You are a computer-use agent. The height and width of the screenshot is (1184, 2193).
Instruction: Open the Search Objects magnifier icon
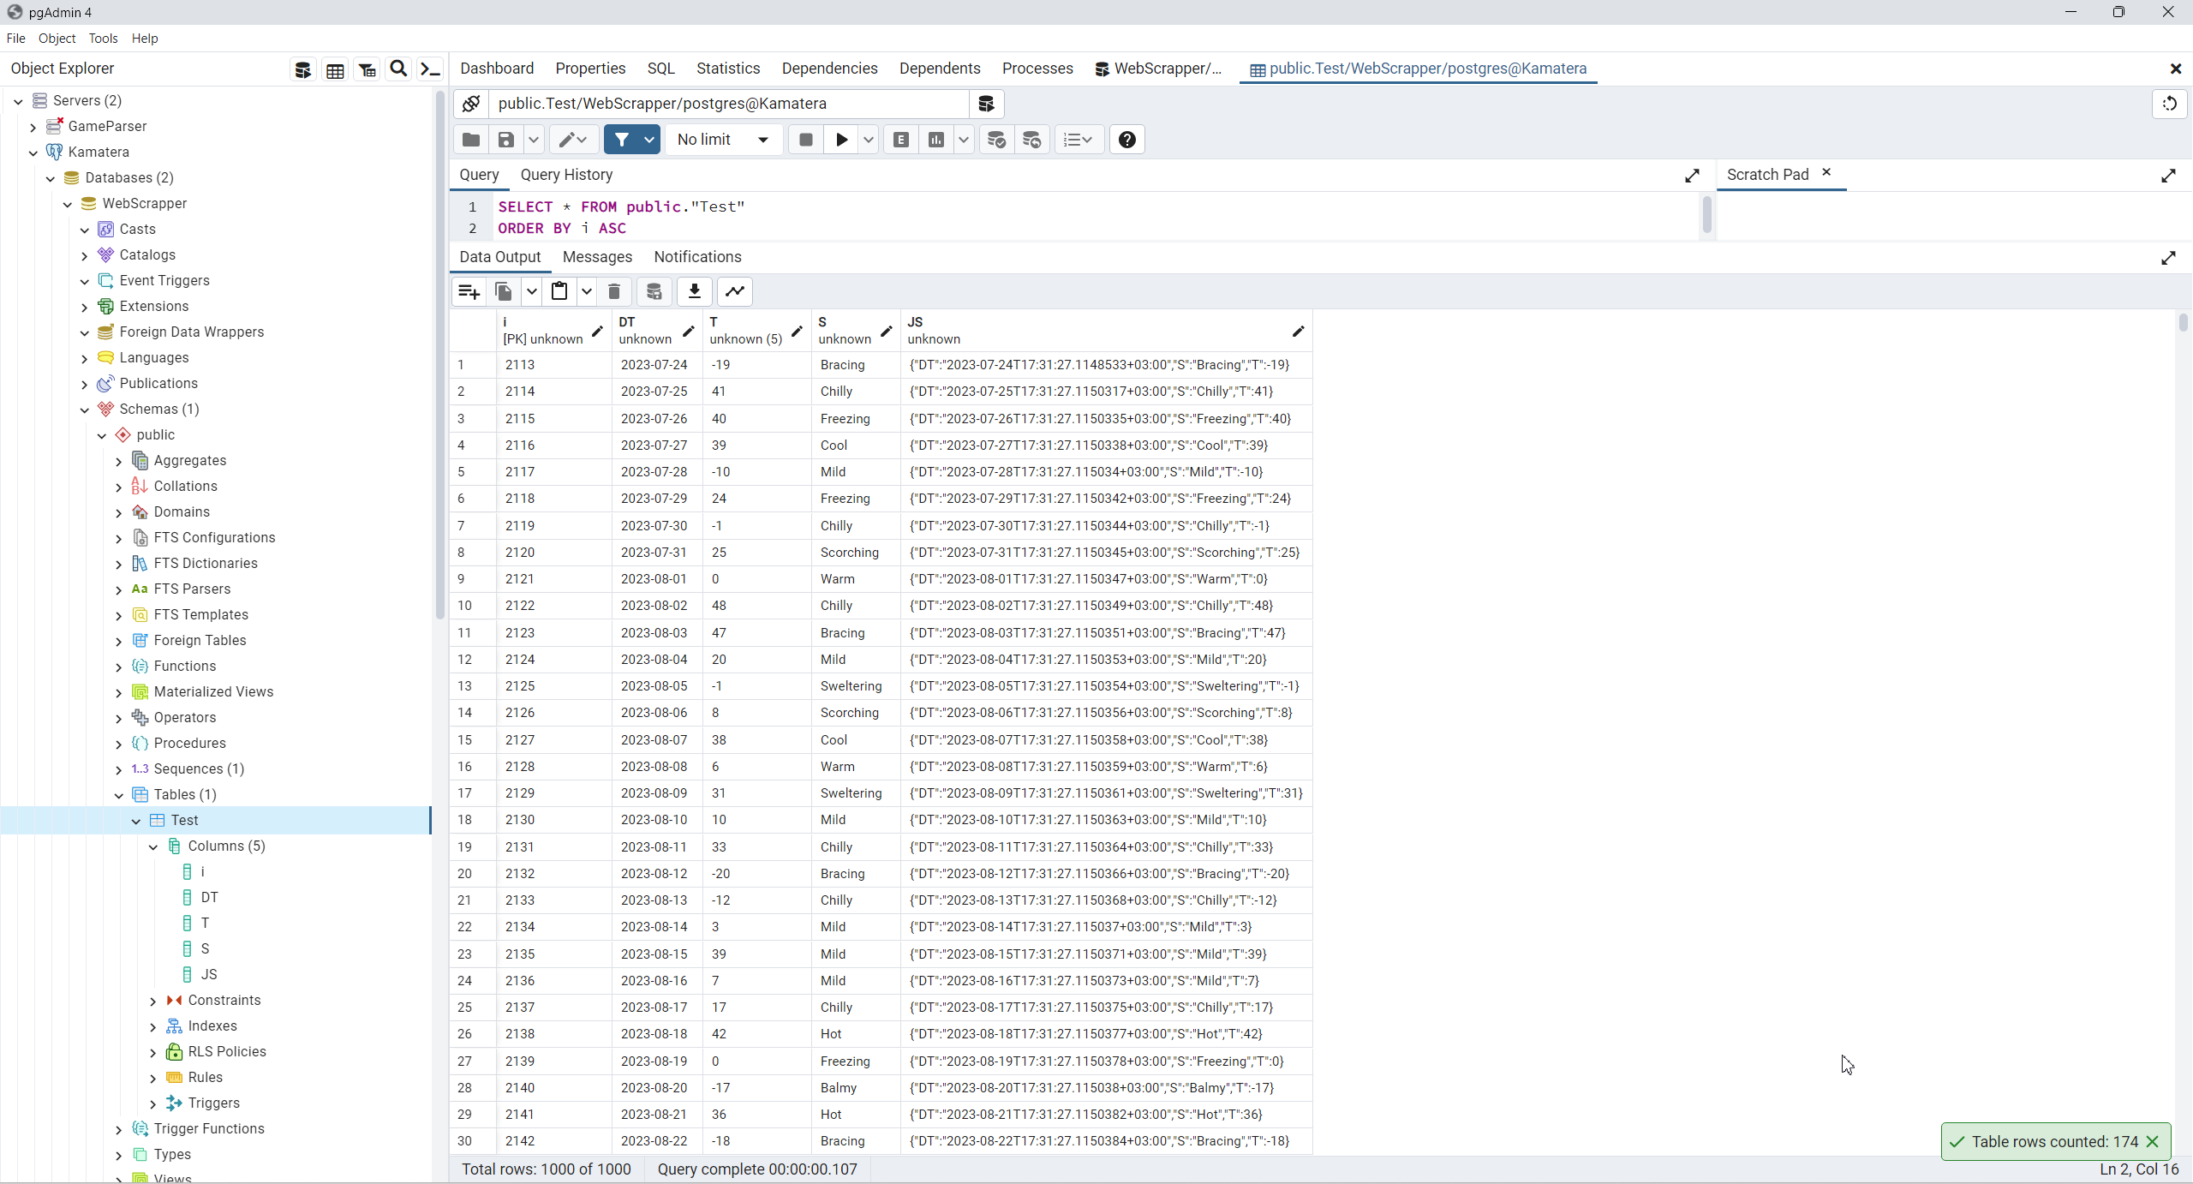398,69
